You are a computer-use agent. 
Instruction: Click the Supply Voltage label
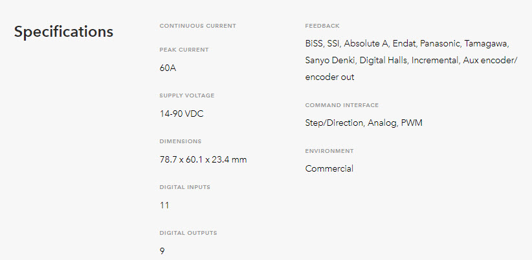187,95
